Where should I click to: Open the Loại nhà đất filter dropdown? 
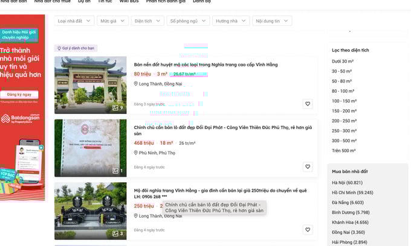74,21
